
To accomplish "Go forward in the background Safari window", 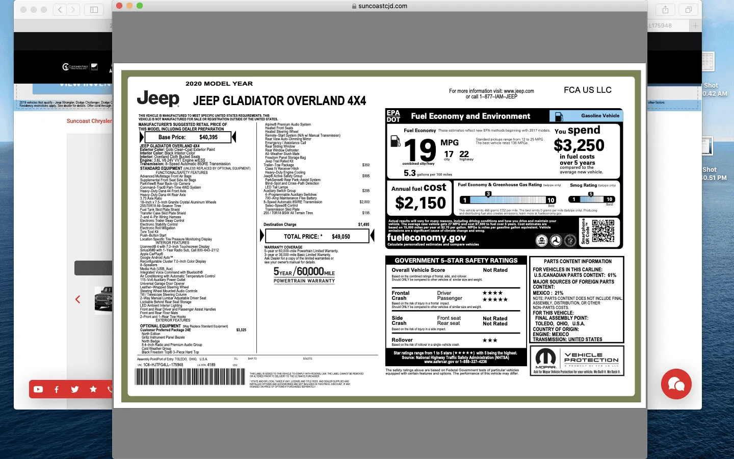I will coord(73,10).
